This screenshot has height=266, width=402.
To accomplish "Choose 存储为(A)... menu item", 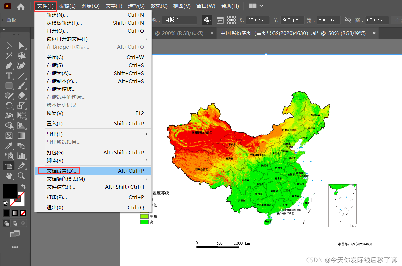I will pyautogui.click(x=93, y=73).
